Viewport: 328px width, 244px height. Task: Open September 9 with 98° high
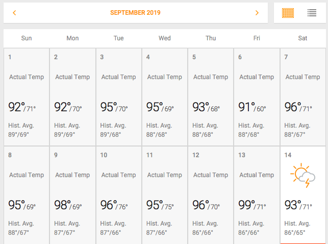tap(72, 196)
